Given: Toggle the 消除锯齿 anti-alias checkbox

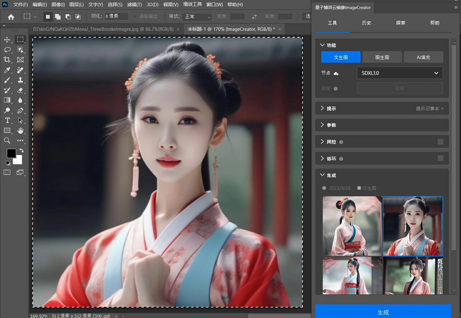Looking at the screenshot, I should coord(135,16).
